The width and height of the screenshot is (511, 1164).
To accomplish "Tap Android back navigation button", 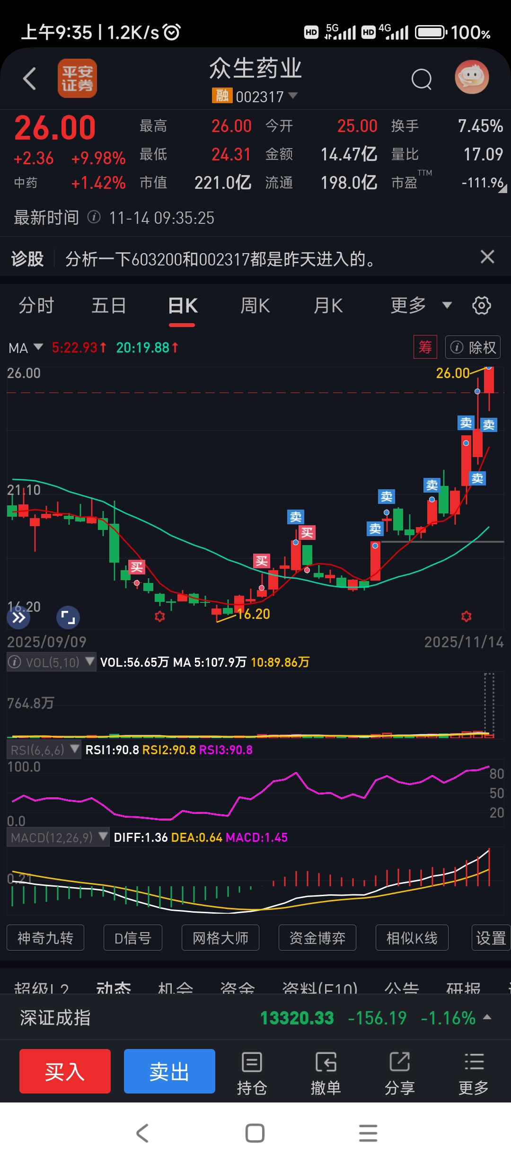I will 142,1133.
